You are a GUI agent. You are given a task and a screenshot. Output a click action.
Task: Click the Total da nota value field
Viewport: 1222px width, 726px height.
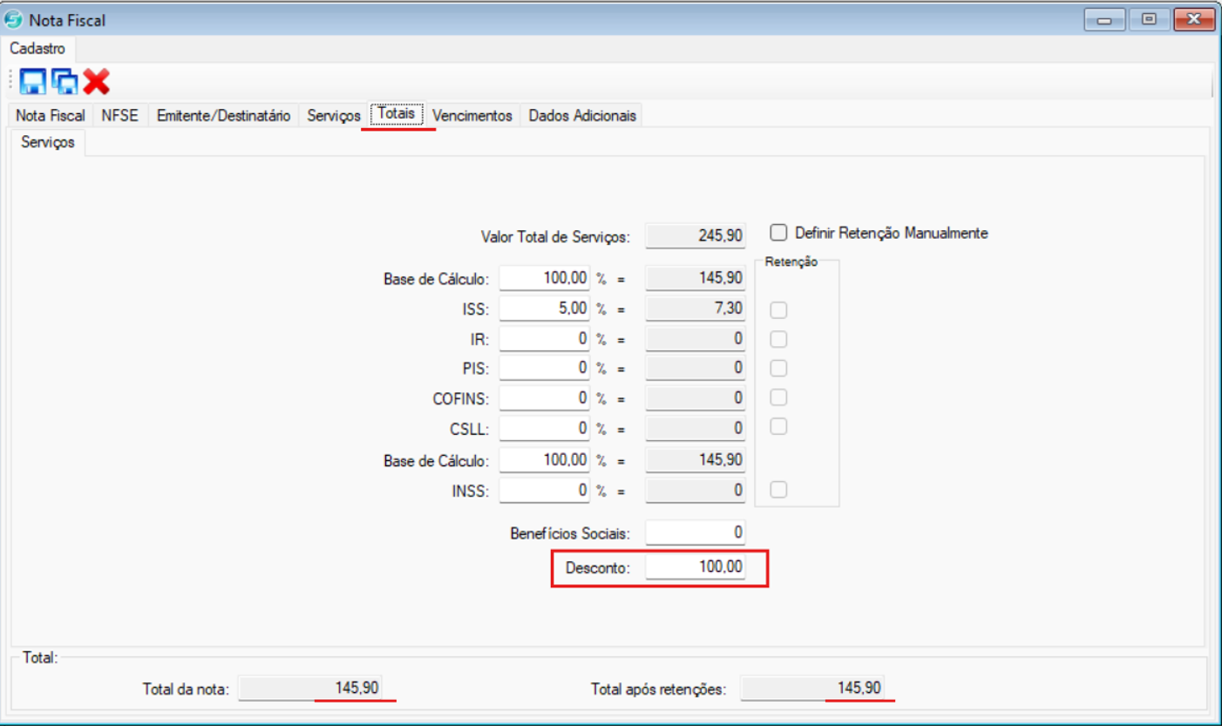(x=309, y=689)
